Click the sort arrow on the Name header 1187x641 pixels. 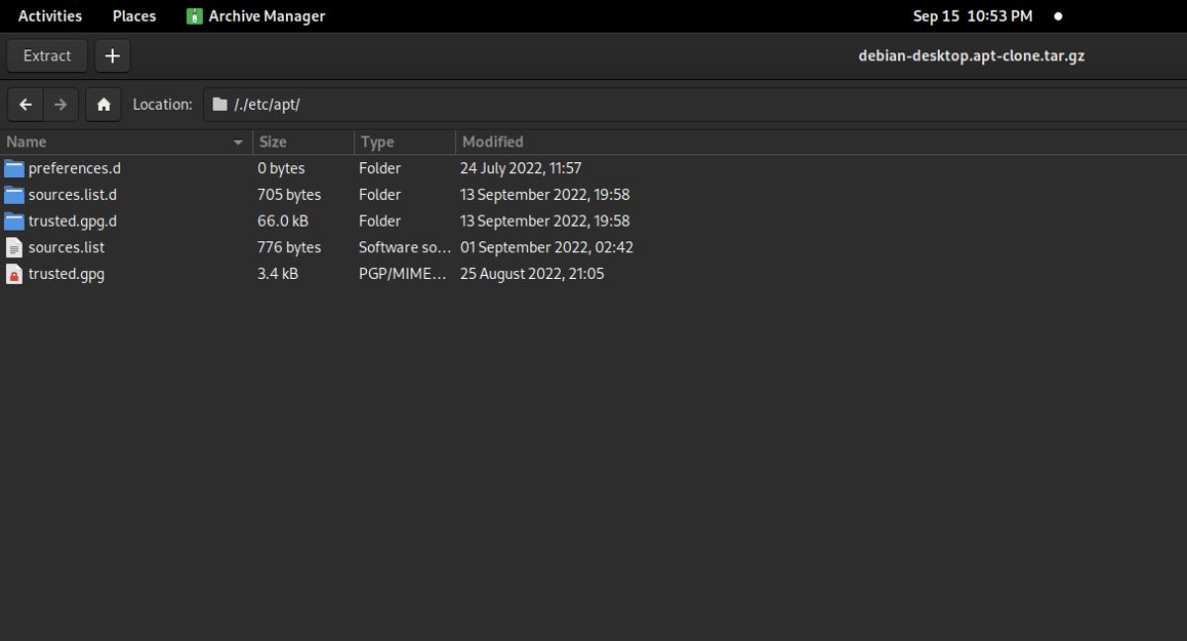pyautogui.click(x=237, y=141)
